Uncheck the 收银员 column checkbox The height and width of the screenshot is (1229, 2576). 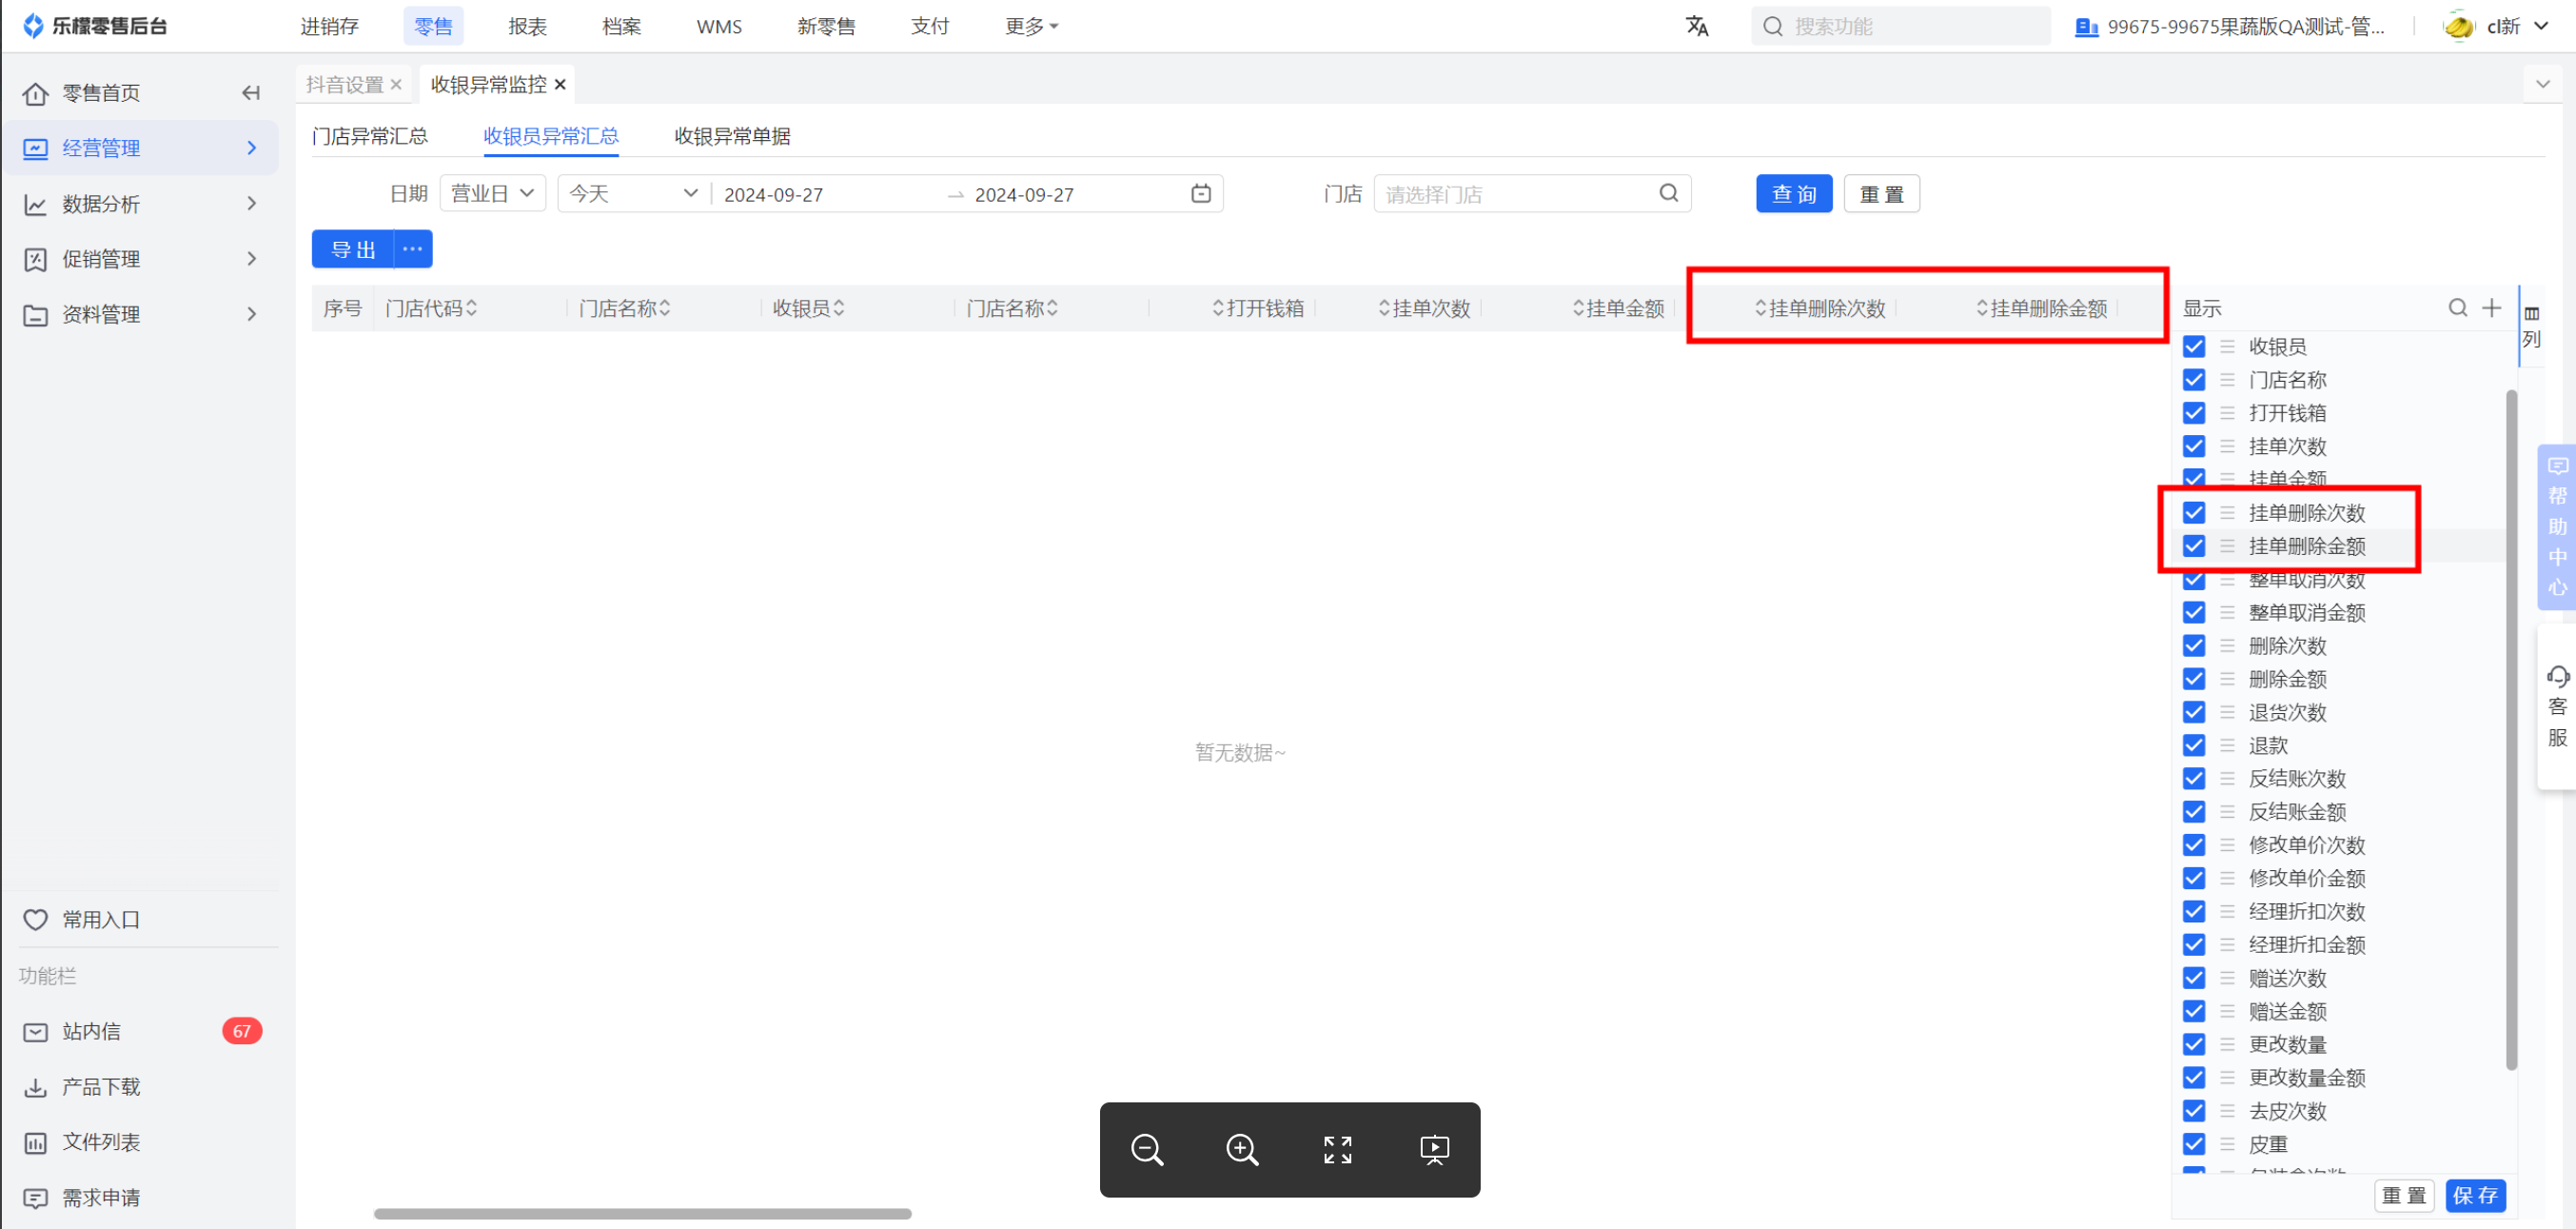click(x=2194, y=347)
